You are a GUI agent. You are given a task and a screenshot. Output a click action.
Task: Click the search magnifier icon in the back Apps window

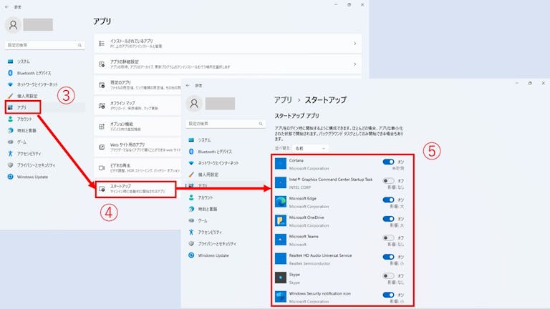tap(79, 45)
